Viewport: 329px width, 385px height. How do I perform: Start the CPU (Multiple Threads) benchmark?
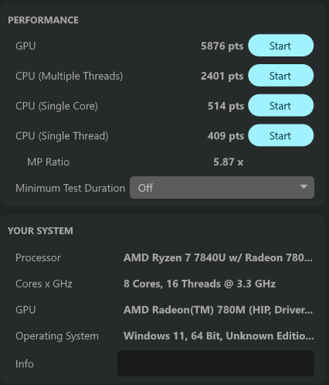(280, 76)
